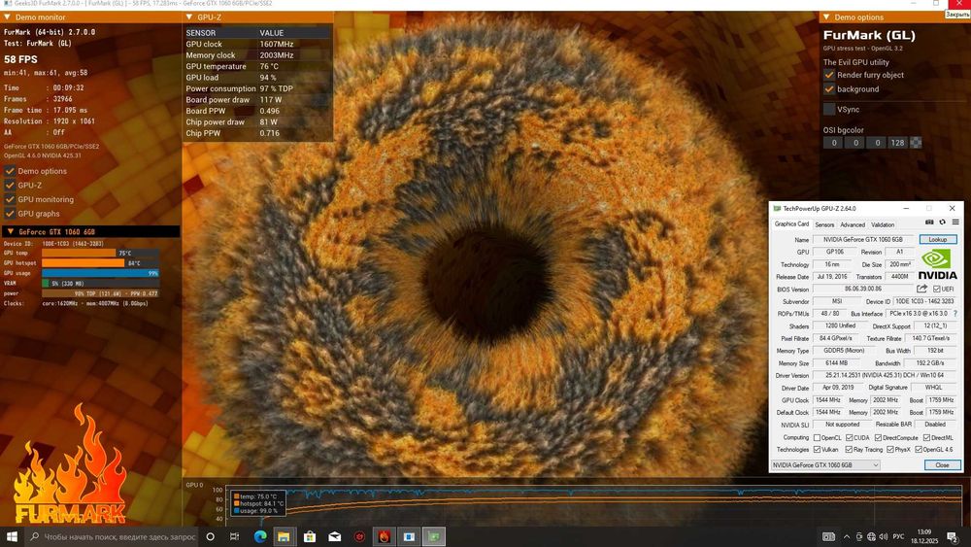
Task: Uncheck the GPU-Z checkbox in Demo monitor
Action: pos(10,186)
